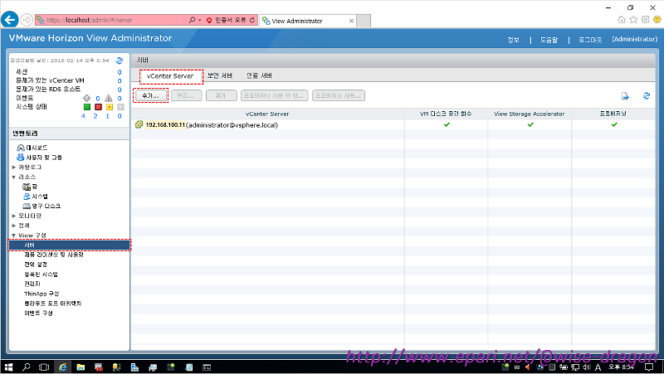The width and height of the screenshot is (664, 374).
Task: Reload the page via address bar
Action: 252,20
